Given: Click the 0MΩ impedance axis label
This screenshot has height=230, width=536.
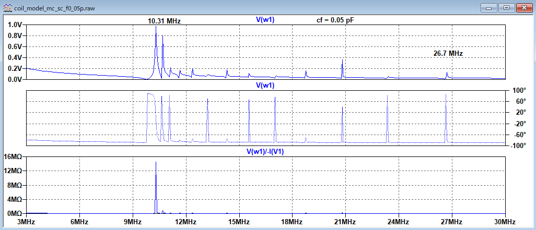Looking at the screenshot, I should click(x=14, y=214).
